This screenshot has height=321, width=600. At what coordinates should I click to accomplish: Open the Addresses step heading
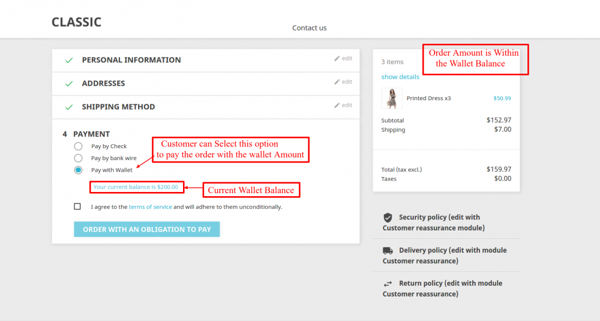tap(103, 83)
